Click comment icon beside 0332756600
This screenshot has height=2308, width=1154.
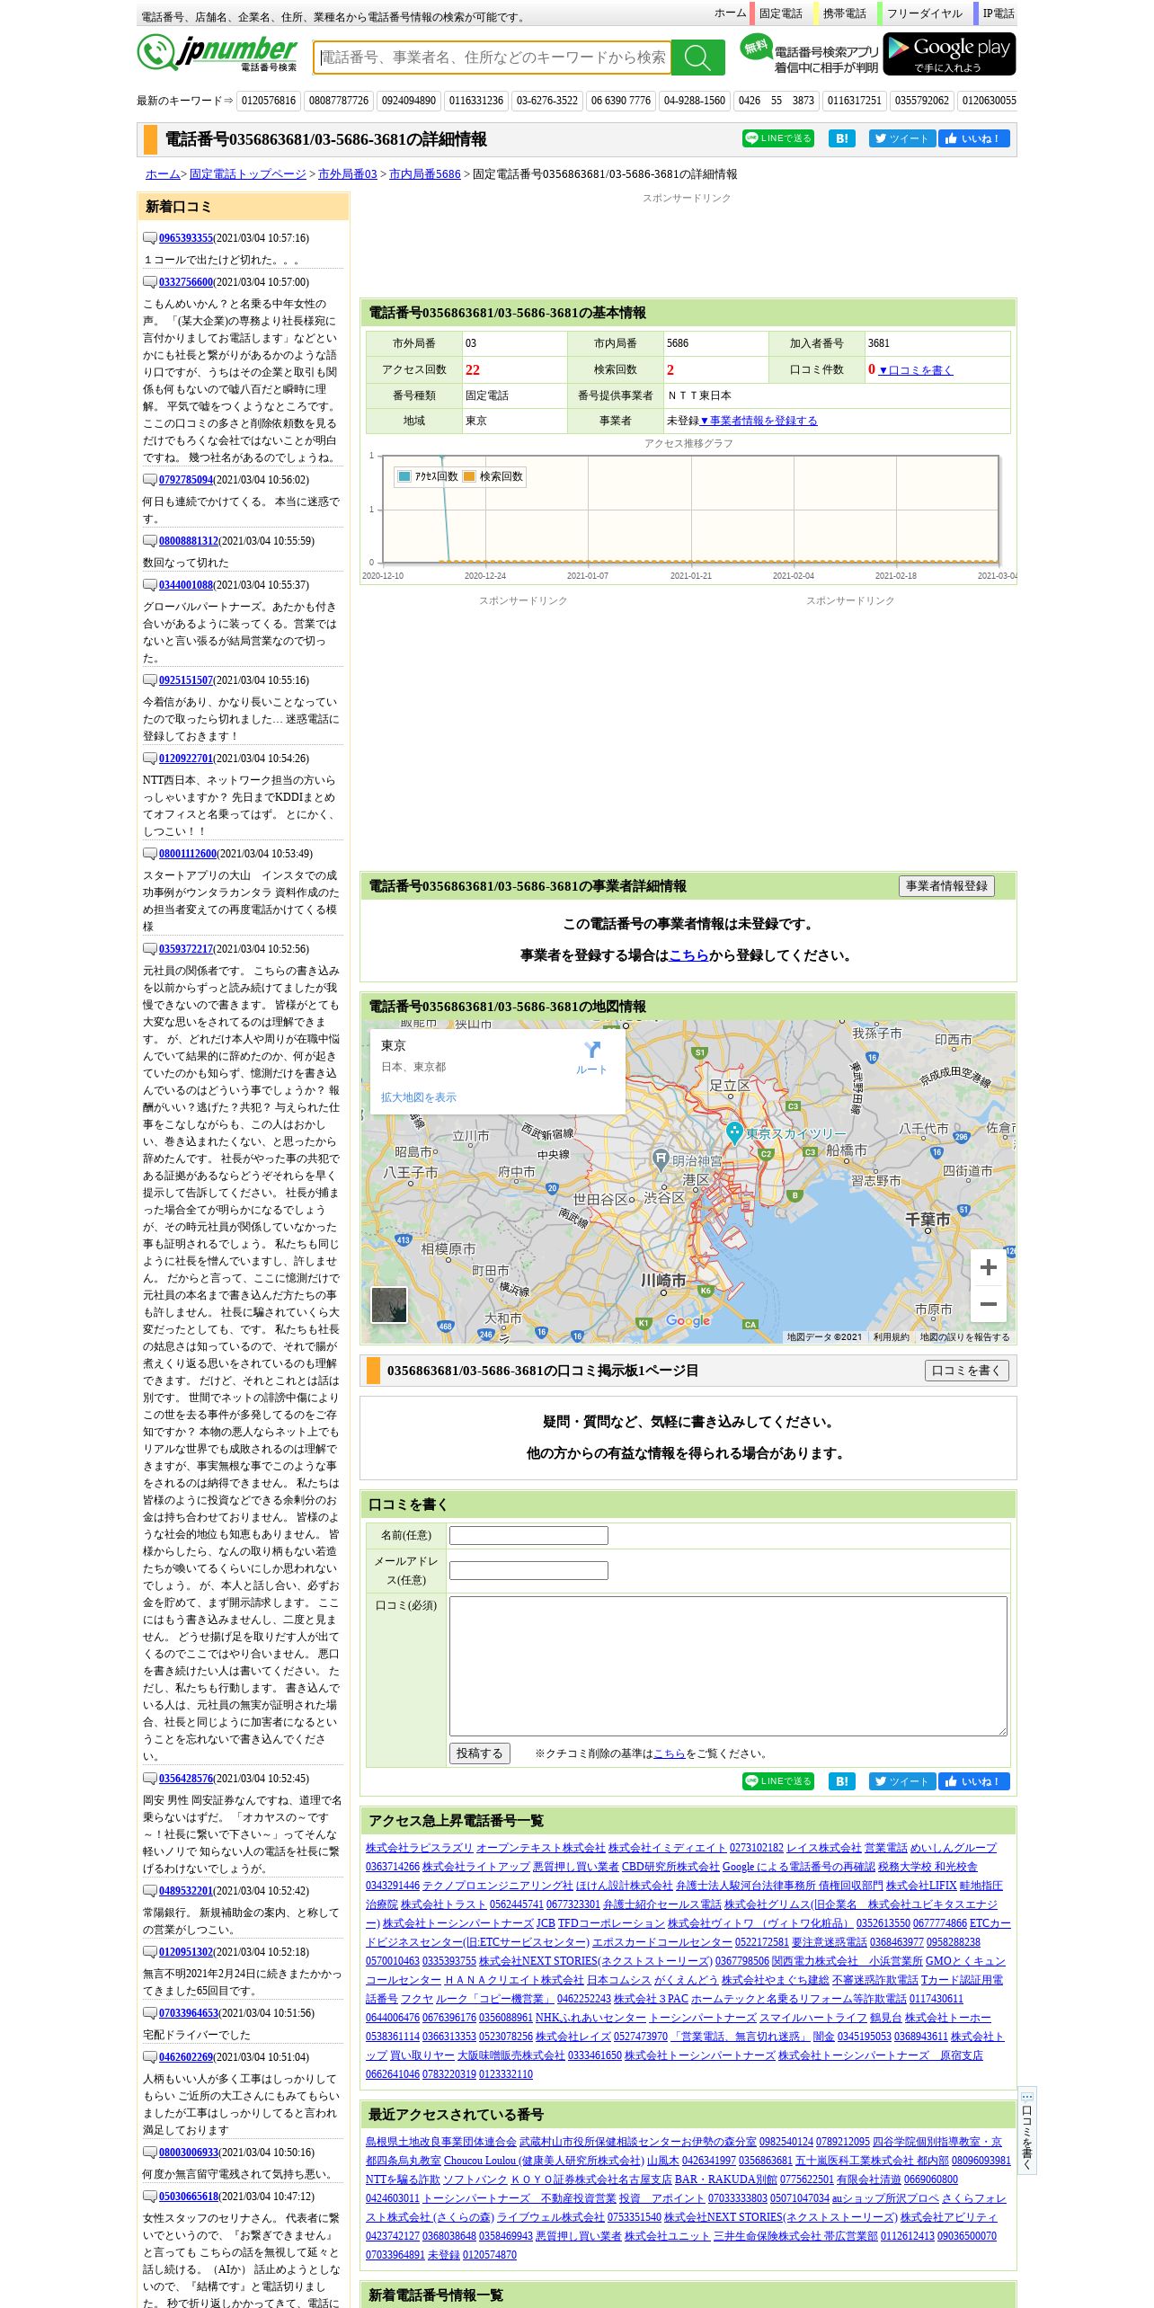tap(150, 282)
